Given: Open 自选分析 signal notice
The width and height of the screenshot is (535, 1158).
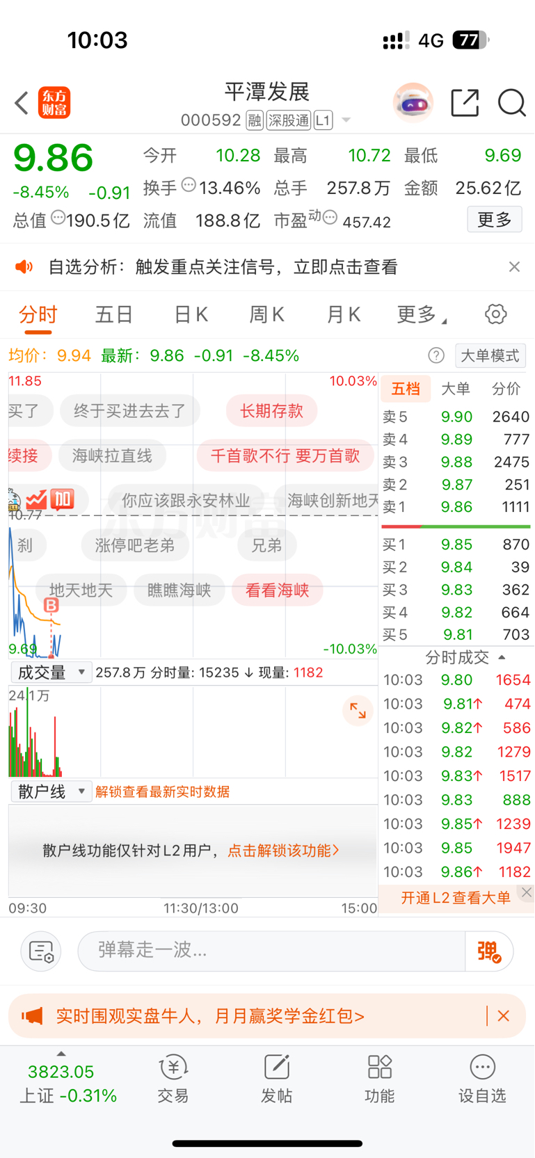Looking at the screenshot, I should (223, 267).
